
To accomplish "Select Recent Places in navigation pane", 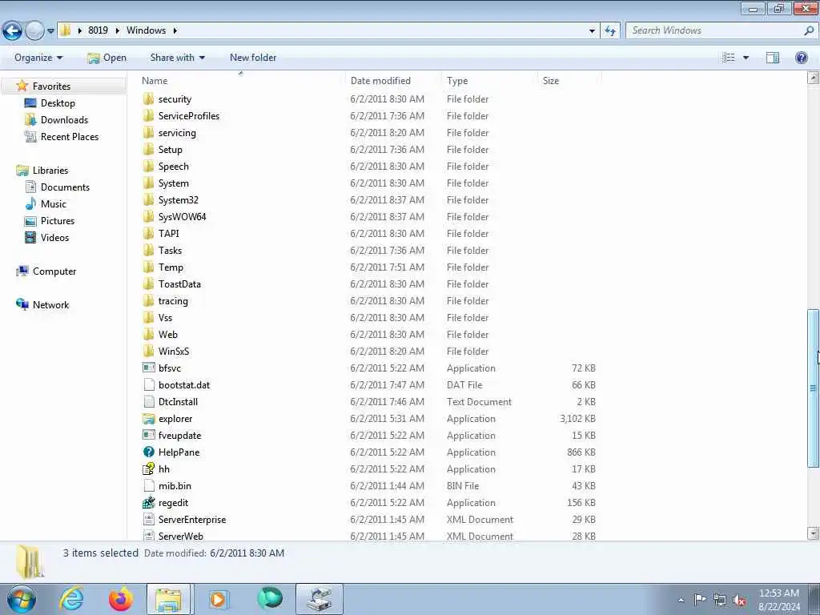I will [x=70, y=136].
